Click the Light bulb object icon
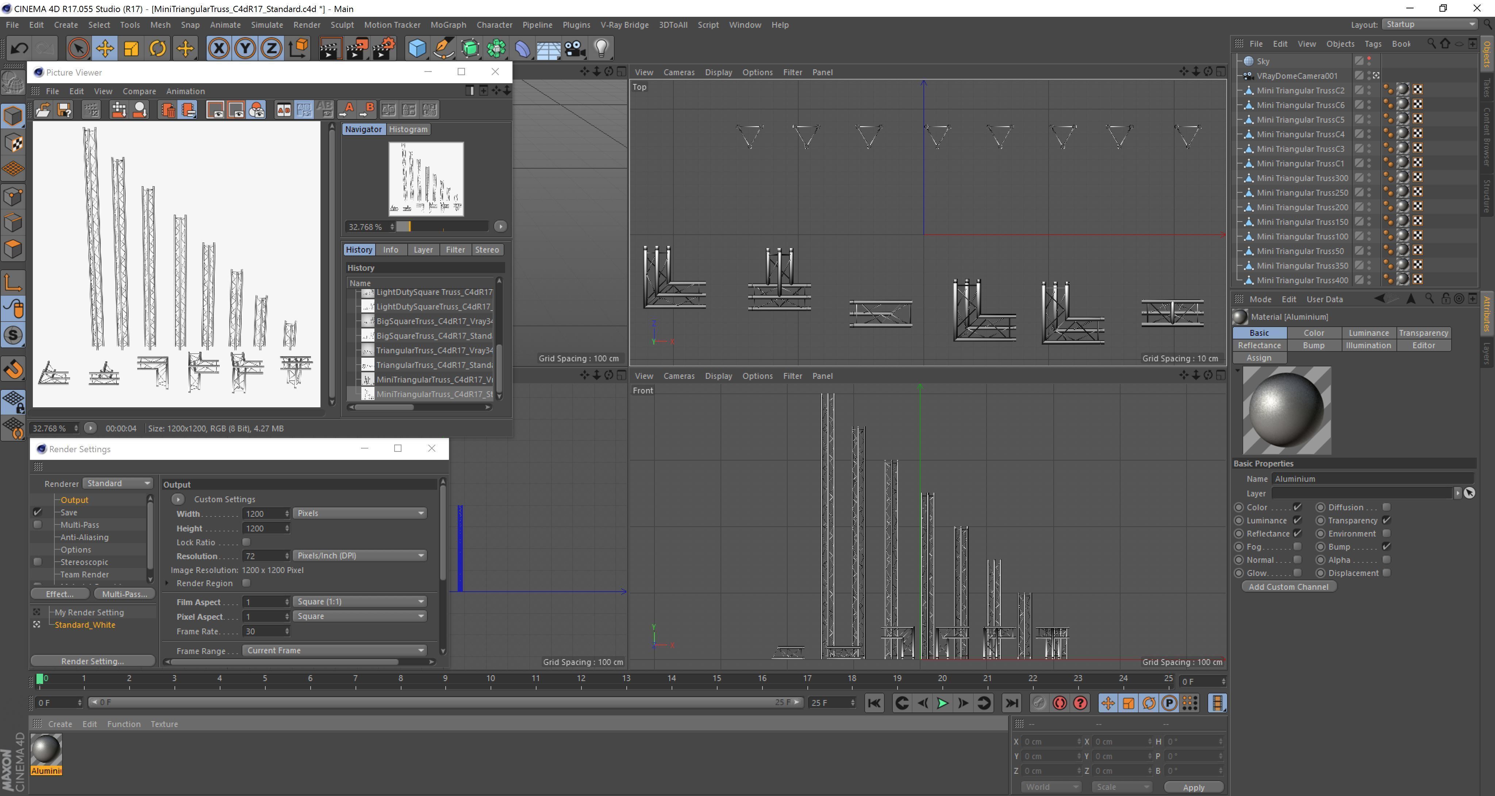1495x796 pixels. (x=601, y=48)
